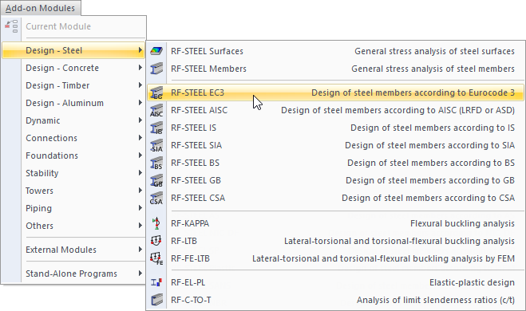Expand the Towers submenu arrow
The height and width of the screenshot is (311, 526).
point(140,191)
